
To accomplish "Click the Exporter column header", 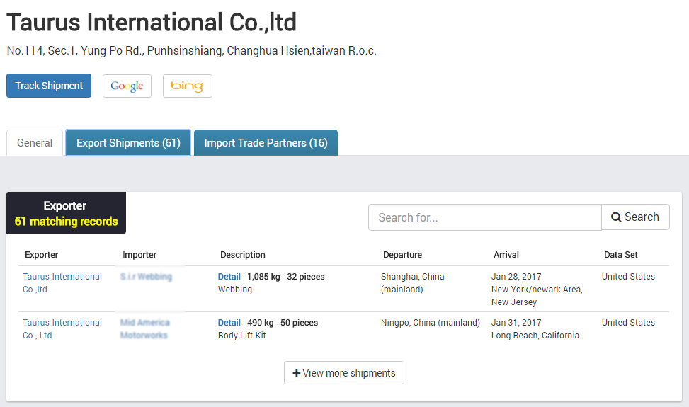I will 41,255.
